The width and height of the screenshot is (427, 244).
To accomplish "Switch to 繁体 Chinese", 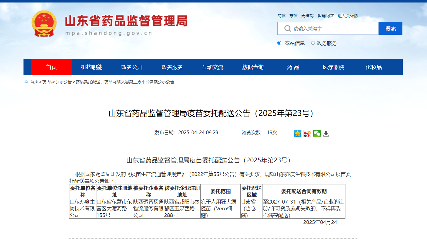I will coord(293,16).
